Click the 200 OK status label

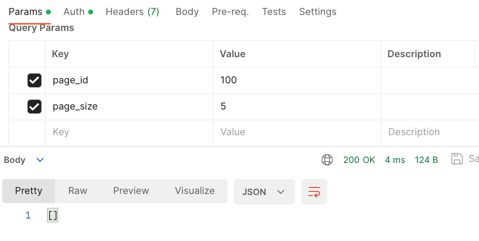pos(359,160)
